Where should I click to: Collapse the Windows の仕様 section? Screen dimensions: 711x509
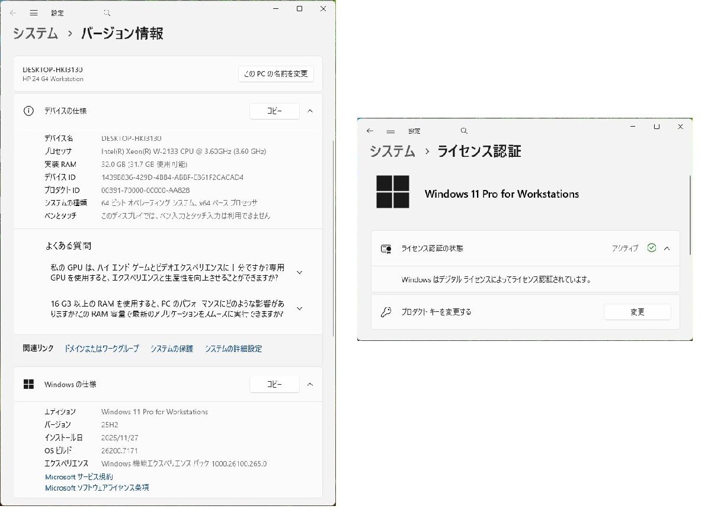(x=310, y=384)
